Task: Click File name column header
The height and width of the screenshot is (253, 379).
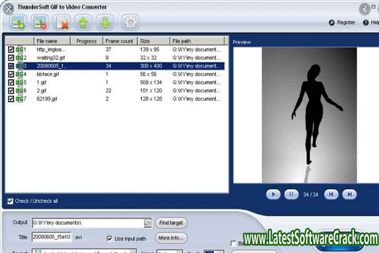Action: 52,41
